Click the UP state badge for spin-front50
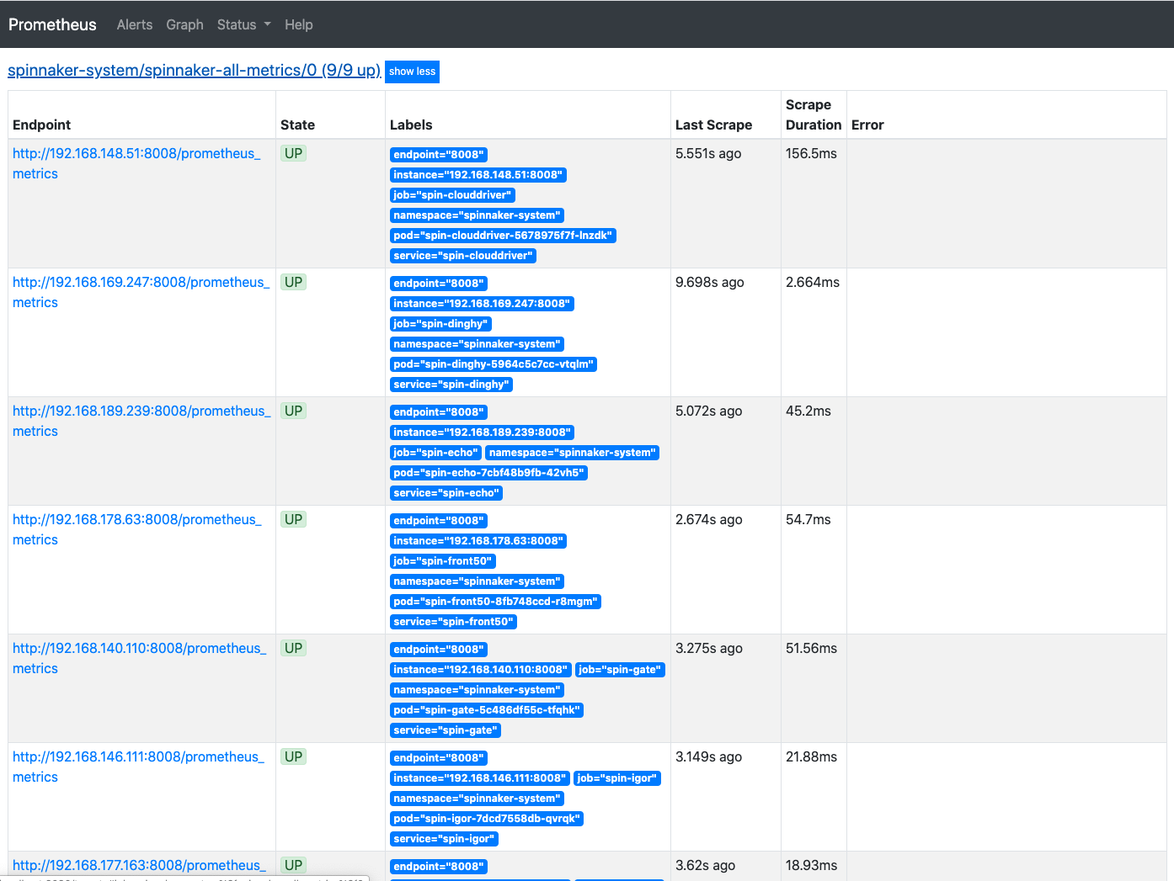Viewport: 1174px width, 881px height. (293, 519)
